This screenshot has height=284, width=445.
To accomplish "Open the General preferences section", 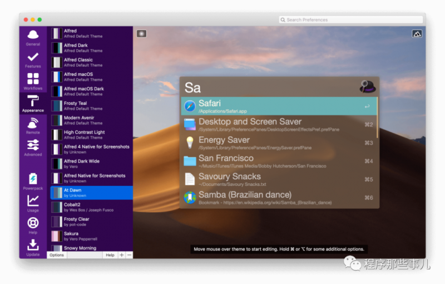I will click(33, 38).
